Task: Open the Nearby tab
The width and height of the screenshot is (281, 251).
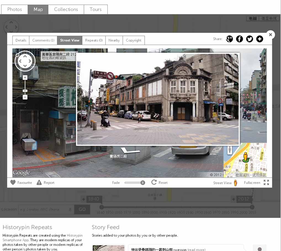Action: [x=114, y=40]
